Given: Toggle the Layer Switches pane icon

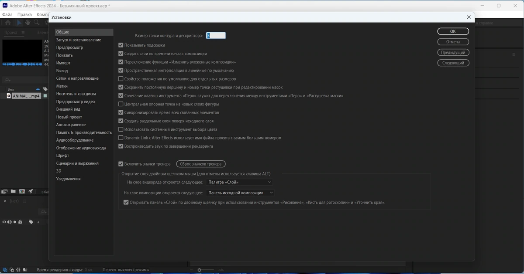Looking at the screenshot, I should pyautogui.click(x=5, y=270).
